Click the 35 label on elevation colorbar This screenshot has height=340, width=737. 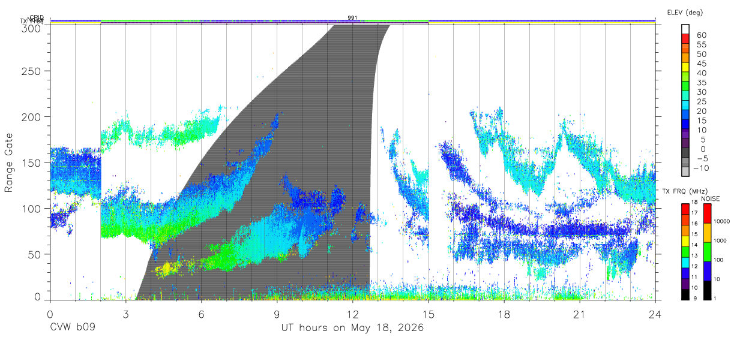point(701,82)
